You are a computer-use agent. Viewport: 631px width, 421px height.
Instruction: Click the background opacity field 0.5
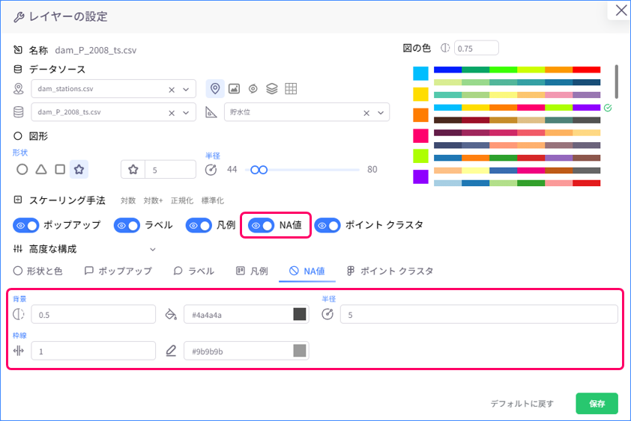click(94, 315)
